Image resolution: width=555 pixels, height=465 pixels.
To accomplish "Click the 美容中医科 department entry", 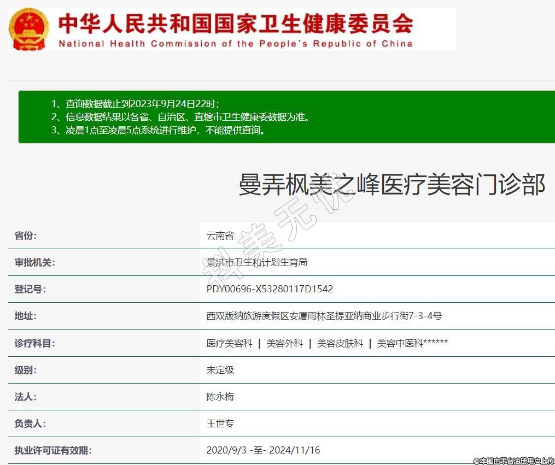I will coord(400,343).
